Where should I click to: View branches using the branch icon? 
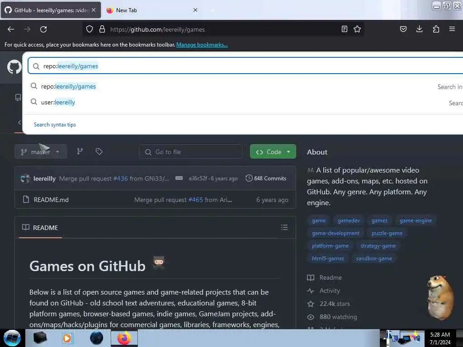(80, 152)
